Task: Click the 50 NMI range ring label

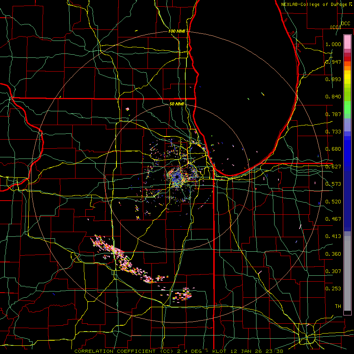Action: pyautogui.click(x=177, y=104)
